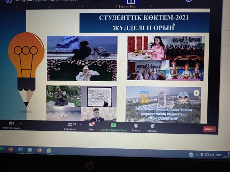Click the info icon on video thumbnail

(196, 93)
